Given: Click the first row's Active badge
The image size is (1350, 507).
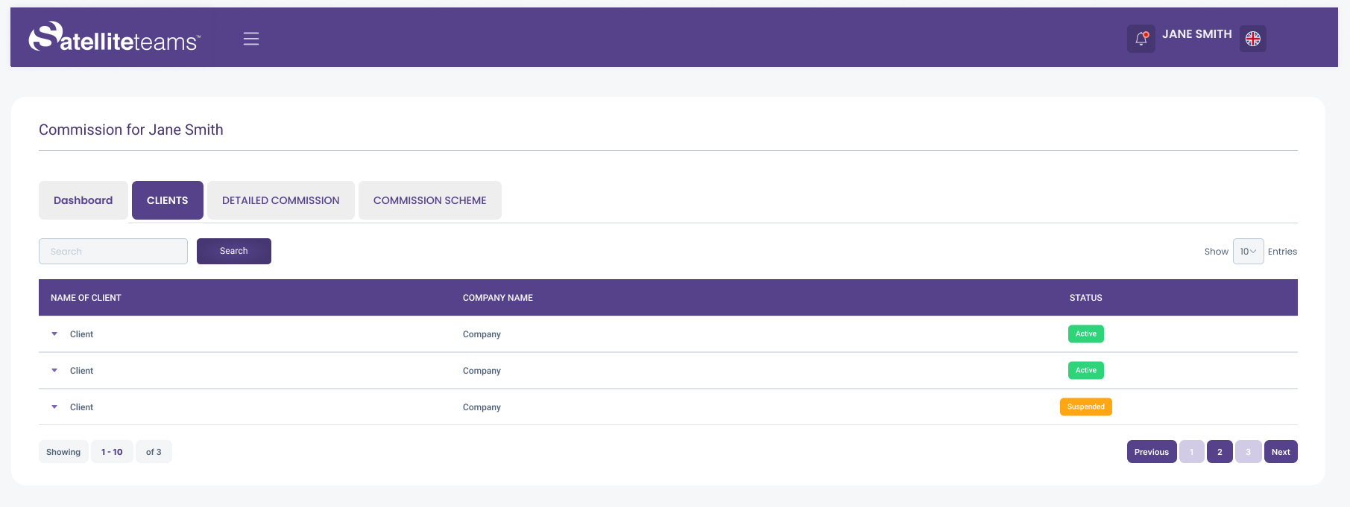Looking at the screenshot, I should pos(1085,334).
